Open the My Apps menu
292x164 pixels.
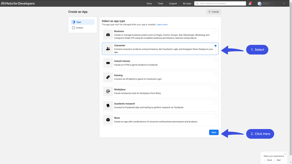(187, 3)
